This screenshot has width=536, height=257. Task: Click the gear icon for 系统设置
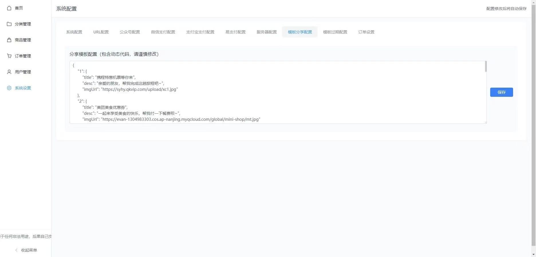pos(9,88)
